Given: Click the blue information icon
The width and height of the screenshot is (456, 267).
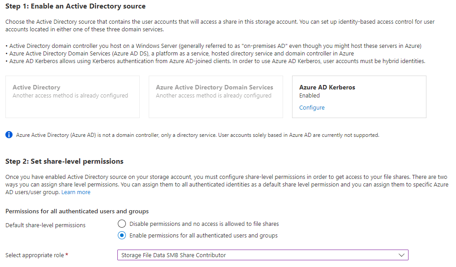Looking at the screenshot, I should coord(9,135).
